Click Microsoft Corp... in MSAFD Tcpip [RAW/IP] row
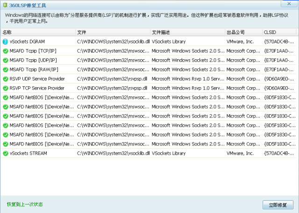 (243, 69)
